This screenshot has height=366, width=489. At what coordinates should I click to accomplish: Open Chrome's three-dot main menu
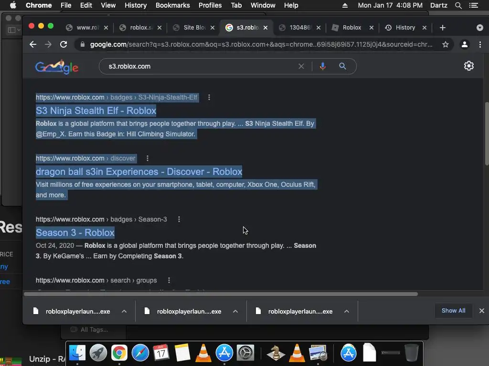[x=480, y=44]
